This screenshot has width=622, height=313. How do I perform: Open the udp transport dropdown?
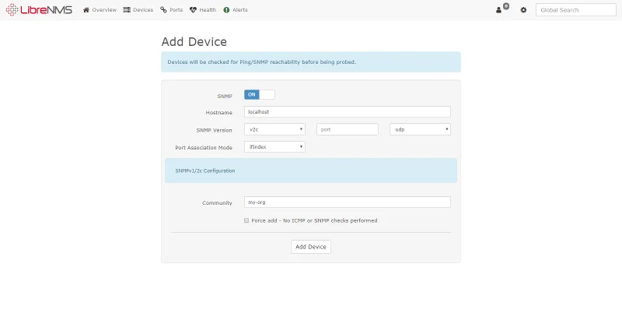420,129
